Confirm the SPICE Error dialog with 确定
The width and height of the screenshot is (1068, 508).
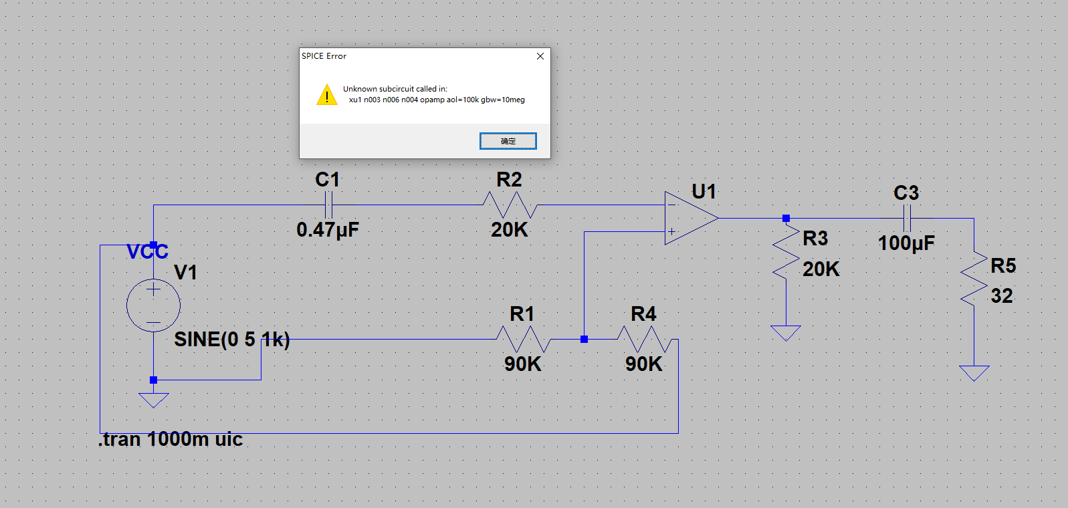tap(508, 141)
